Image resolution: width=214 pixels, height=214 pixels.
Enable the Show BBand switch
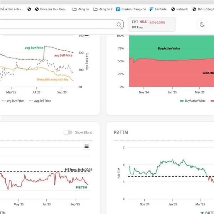click(x=68, y=132)
